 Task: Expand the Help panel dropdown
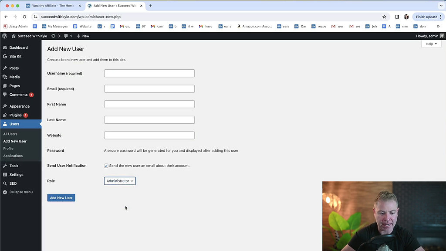[431, 44]
